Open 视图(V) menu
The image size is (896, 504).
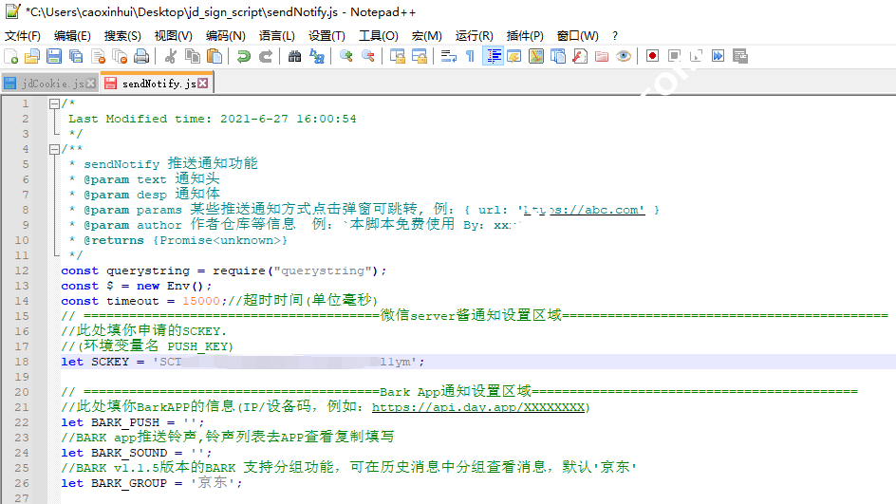(173, 36)
